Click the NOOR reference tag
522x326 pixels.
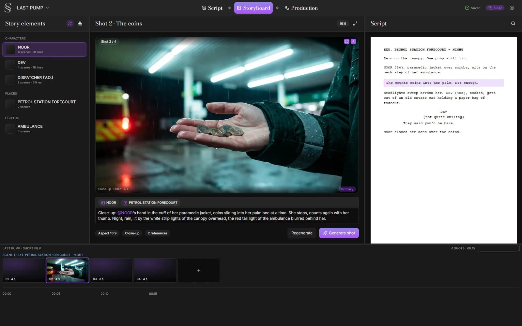point(109,202)
